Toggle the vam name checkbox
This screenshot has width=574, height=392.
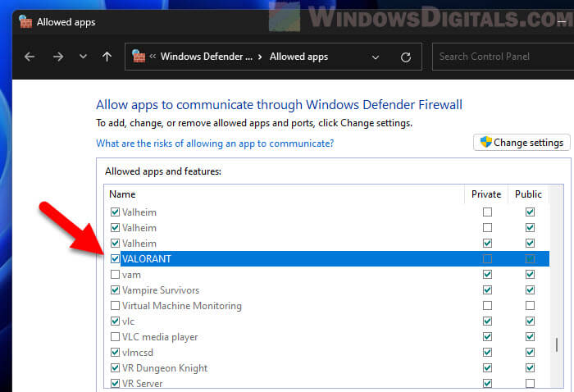point(115,275)
